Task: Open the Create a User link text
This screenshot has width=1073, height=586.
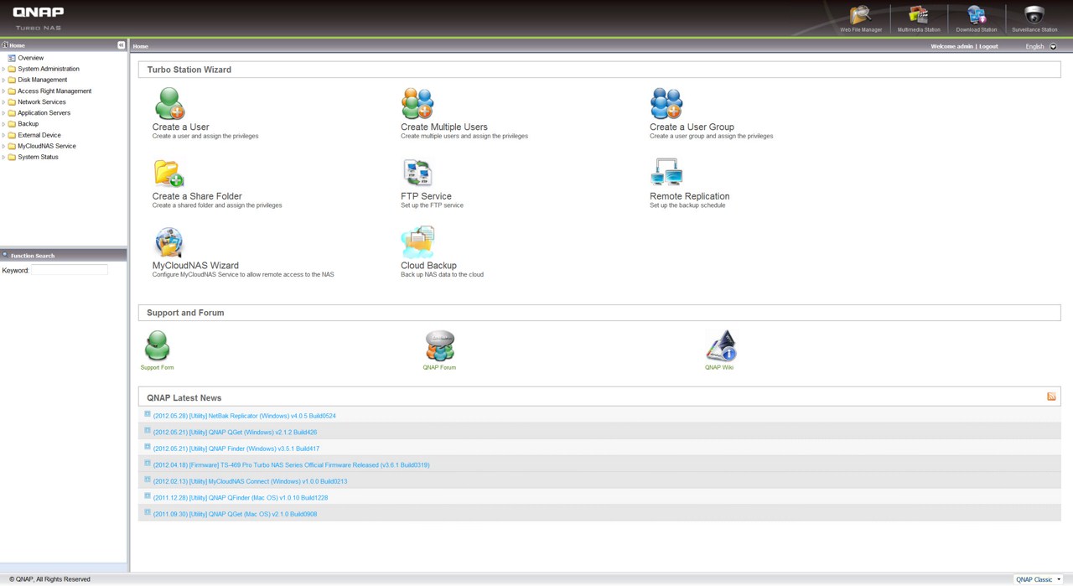Action: tap(181, 127)
